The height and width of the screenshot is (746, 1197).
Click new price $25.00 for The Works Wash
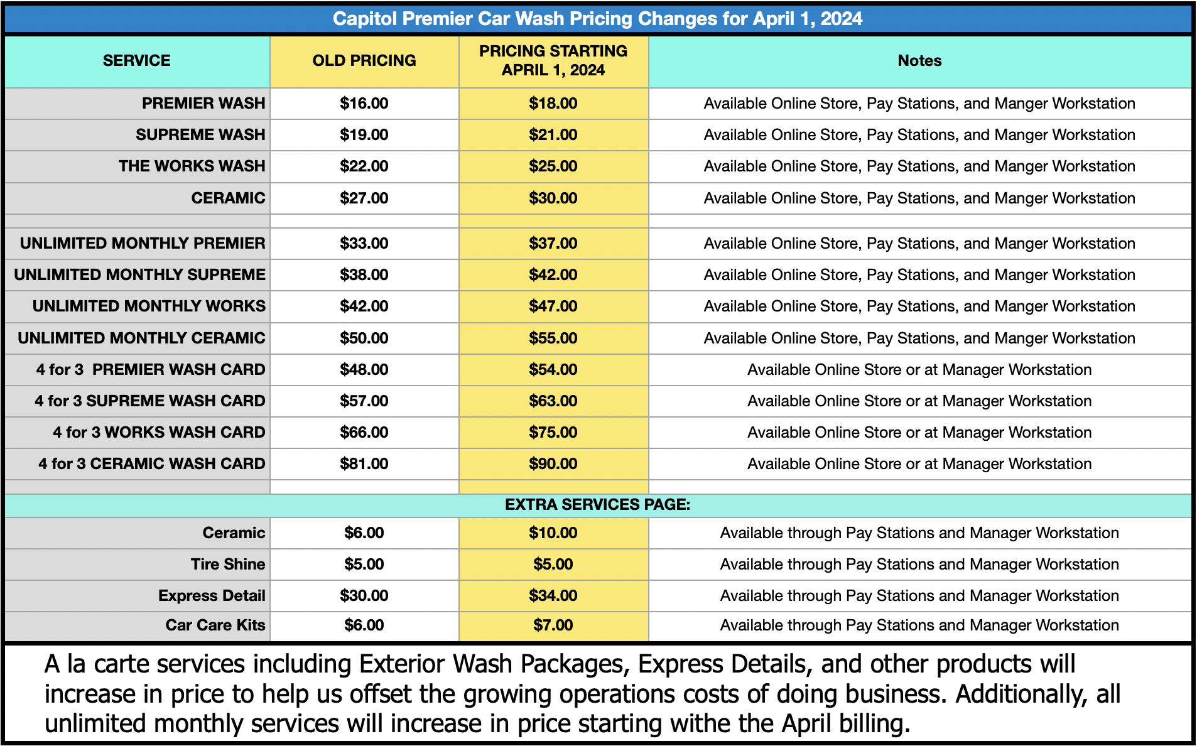coord(553,166)
